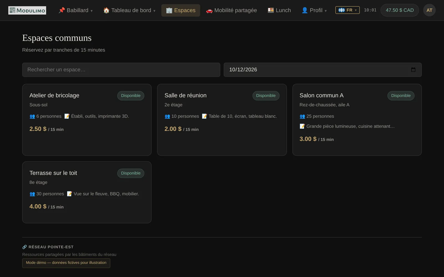Click the people icon in the Salon commun A card
Viewport: 444px width, 277px height.
[302, 116]
